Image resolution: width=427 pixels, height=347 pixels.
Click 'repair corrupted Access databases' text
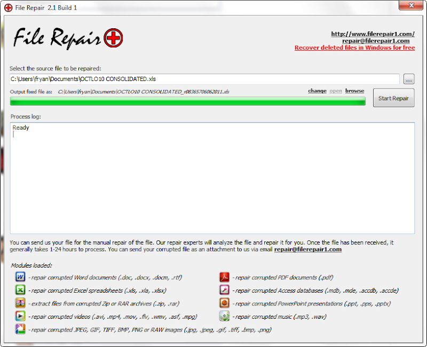click(x=315, y=290)
